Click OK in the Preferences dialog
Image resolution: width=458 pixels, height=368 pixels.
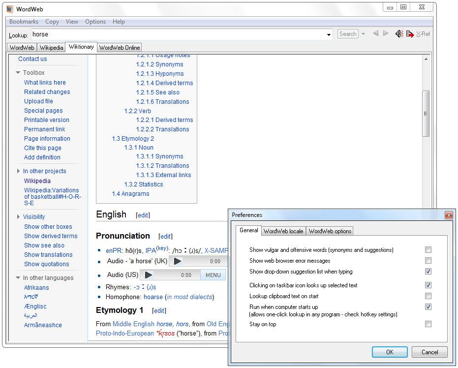[390, 352]
